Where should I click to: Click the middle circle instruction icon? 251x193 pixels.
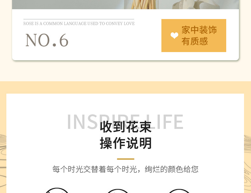tap(118, 191)
